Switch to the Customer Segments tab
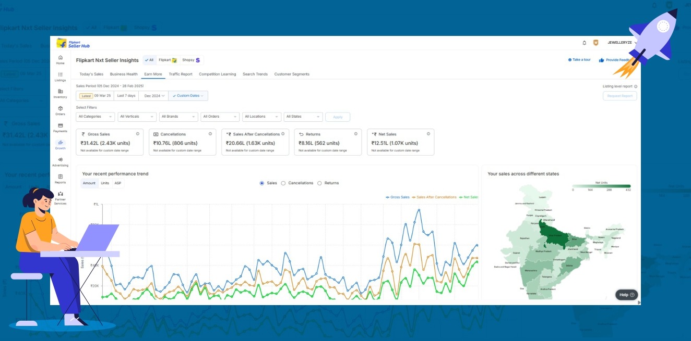Image resolution: width=691 pixels, height=341 pixels. pos(292,74)
